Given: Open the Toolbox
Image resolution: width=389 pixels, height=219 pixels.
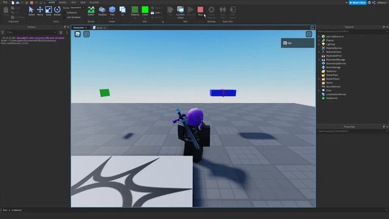Looking at the screenshot, I should pos(102,11).
